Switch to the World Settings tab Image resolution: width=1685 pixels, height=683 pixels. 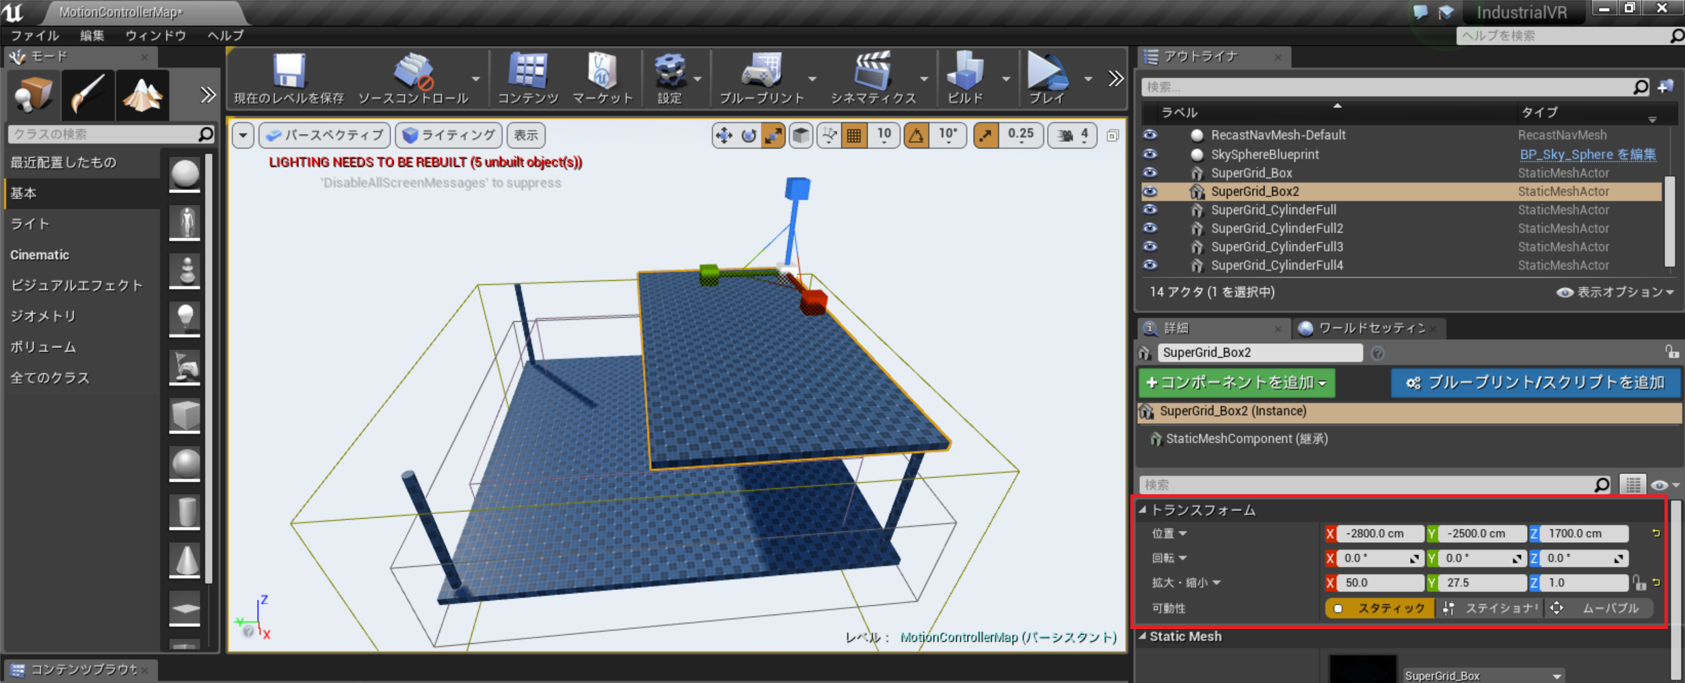coord(1368,328)
